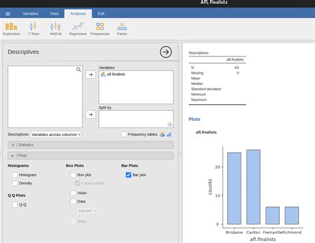The height and width of the screenshot is (243, 315).
Task: Click arrow button to move into Variables box
Action: tap(90, 74)
